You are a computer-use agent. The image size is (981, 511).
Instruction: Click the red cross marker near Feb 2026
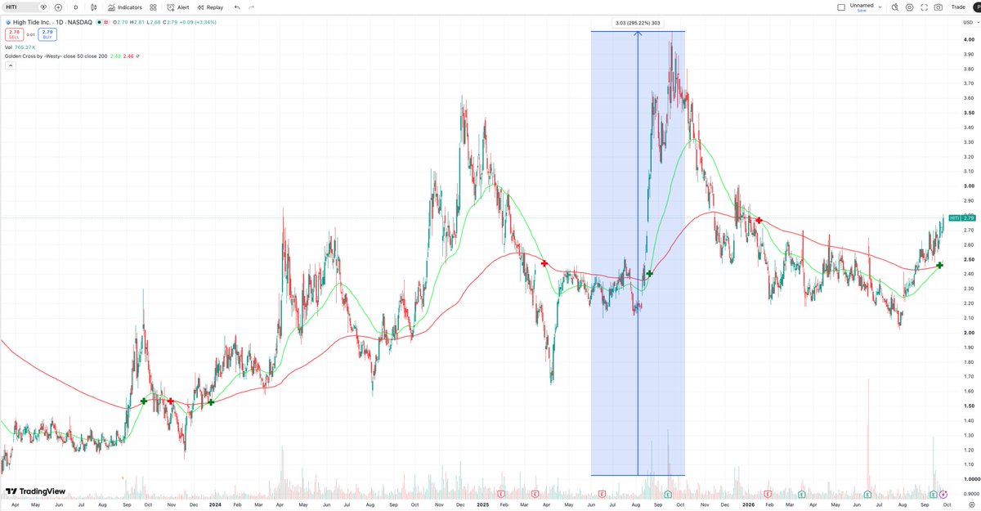point(759,220)
